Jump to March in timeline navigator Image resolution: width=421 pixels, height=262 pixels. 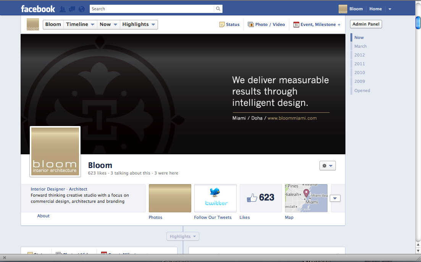360,46
